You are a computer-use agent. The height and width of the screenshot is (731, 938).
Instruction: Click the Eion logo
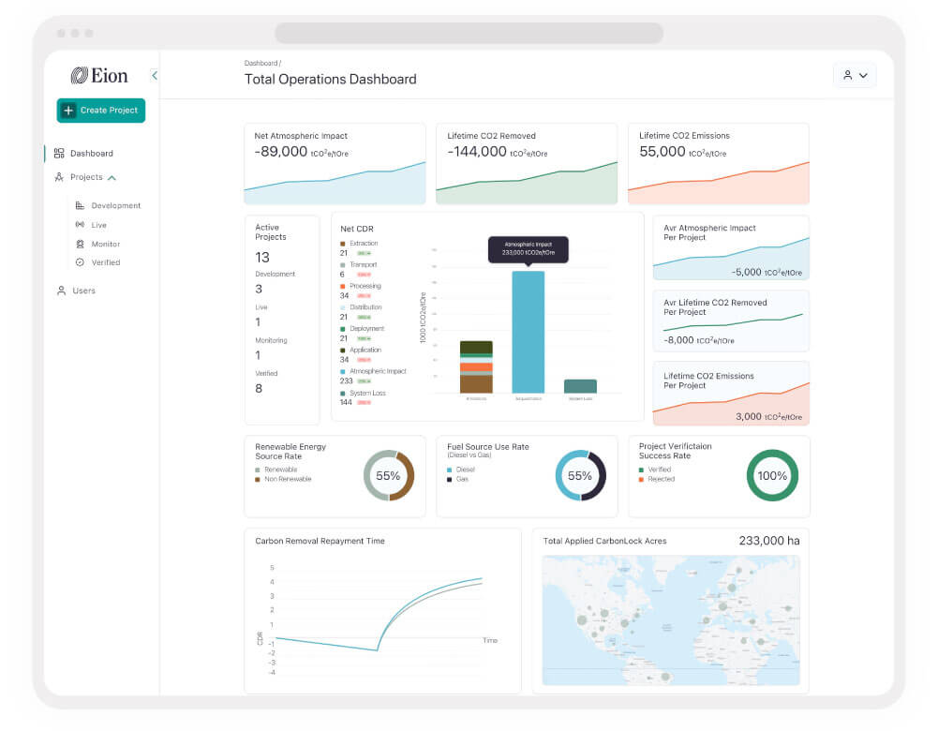point(99,75)
